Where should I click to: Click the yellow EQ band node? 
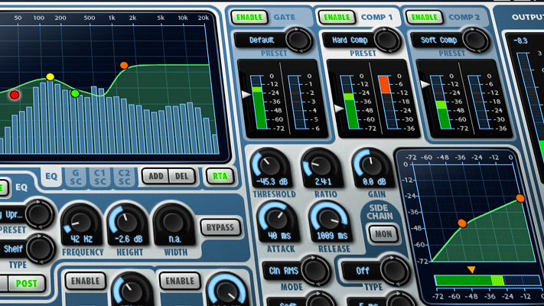pyautogui.click(x=50, y=77)
